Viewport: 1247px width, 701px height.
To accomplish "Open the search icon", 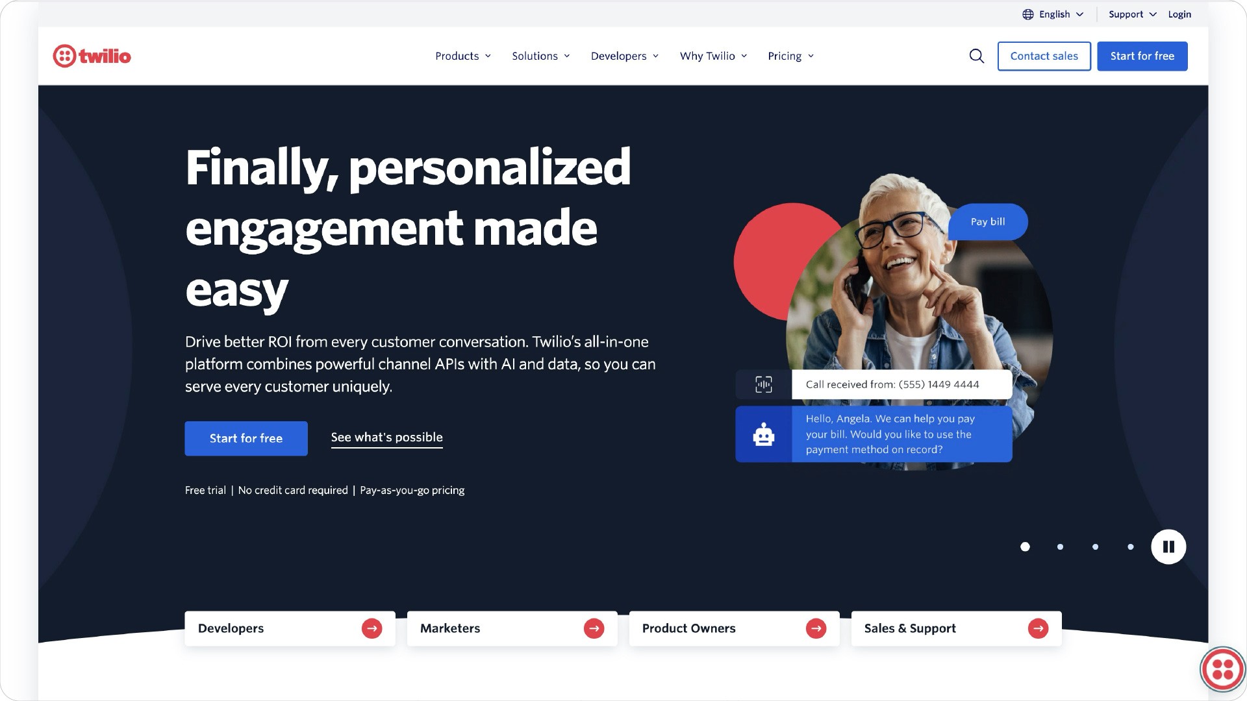I will pyautogui.click(x=976, y=56).
